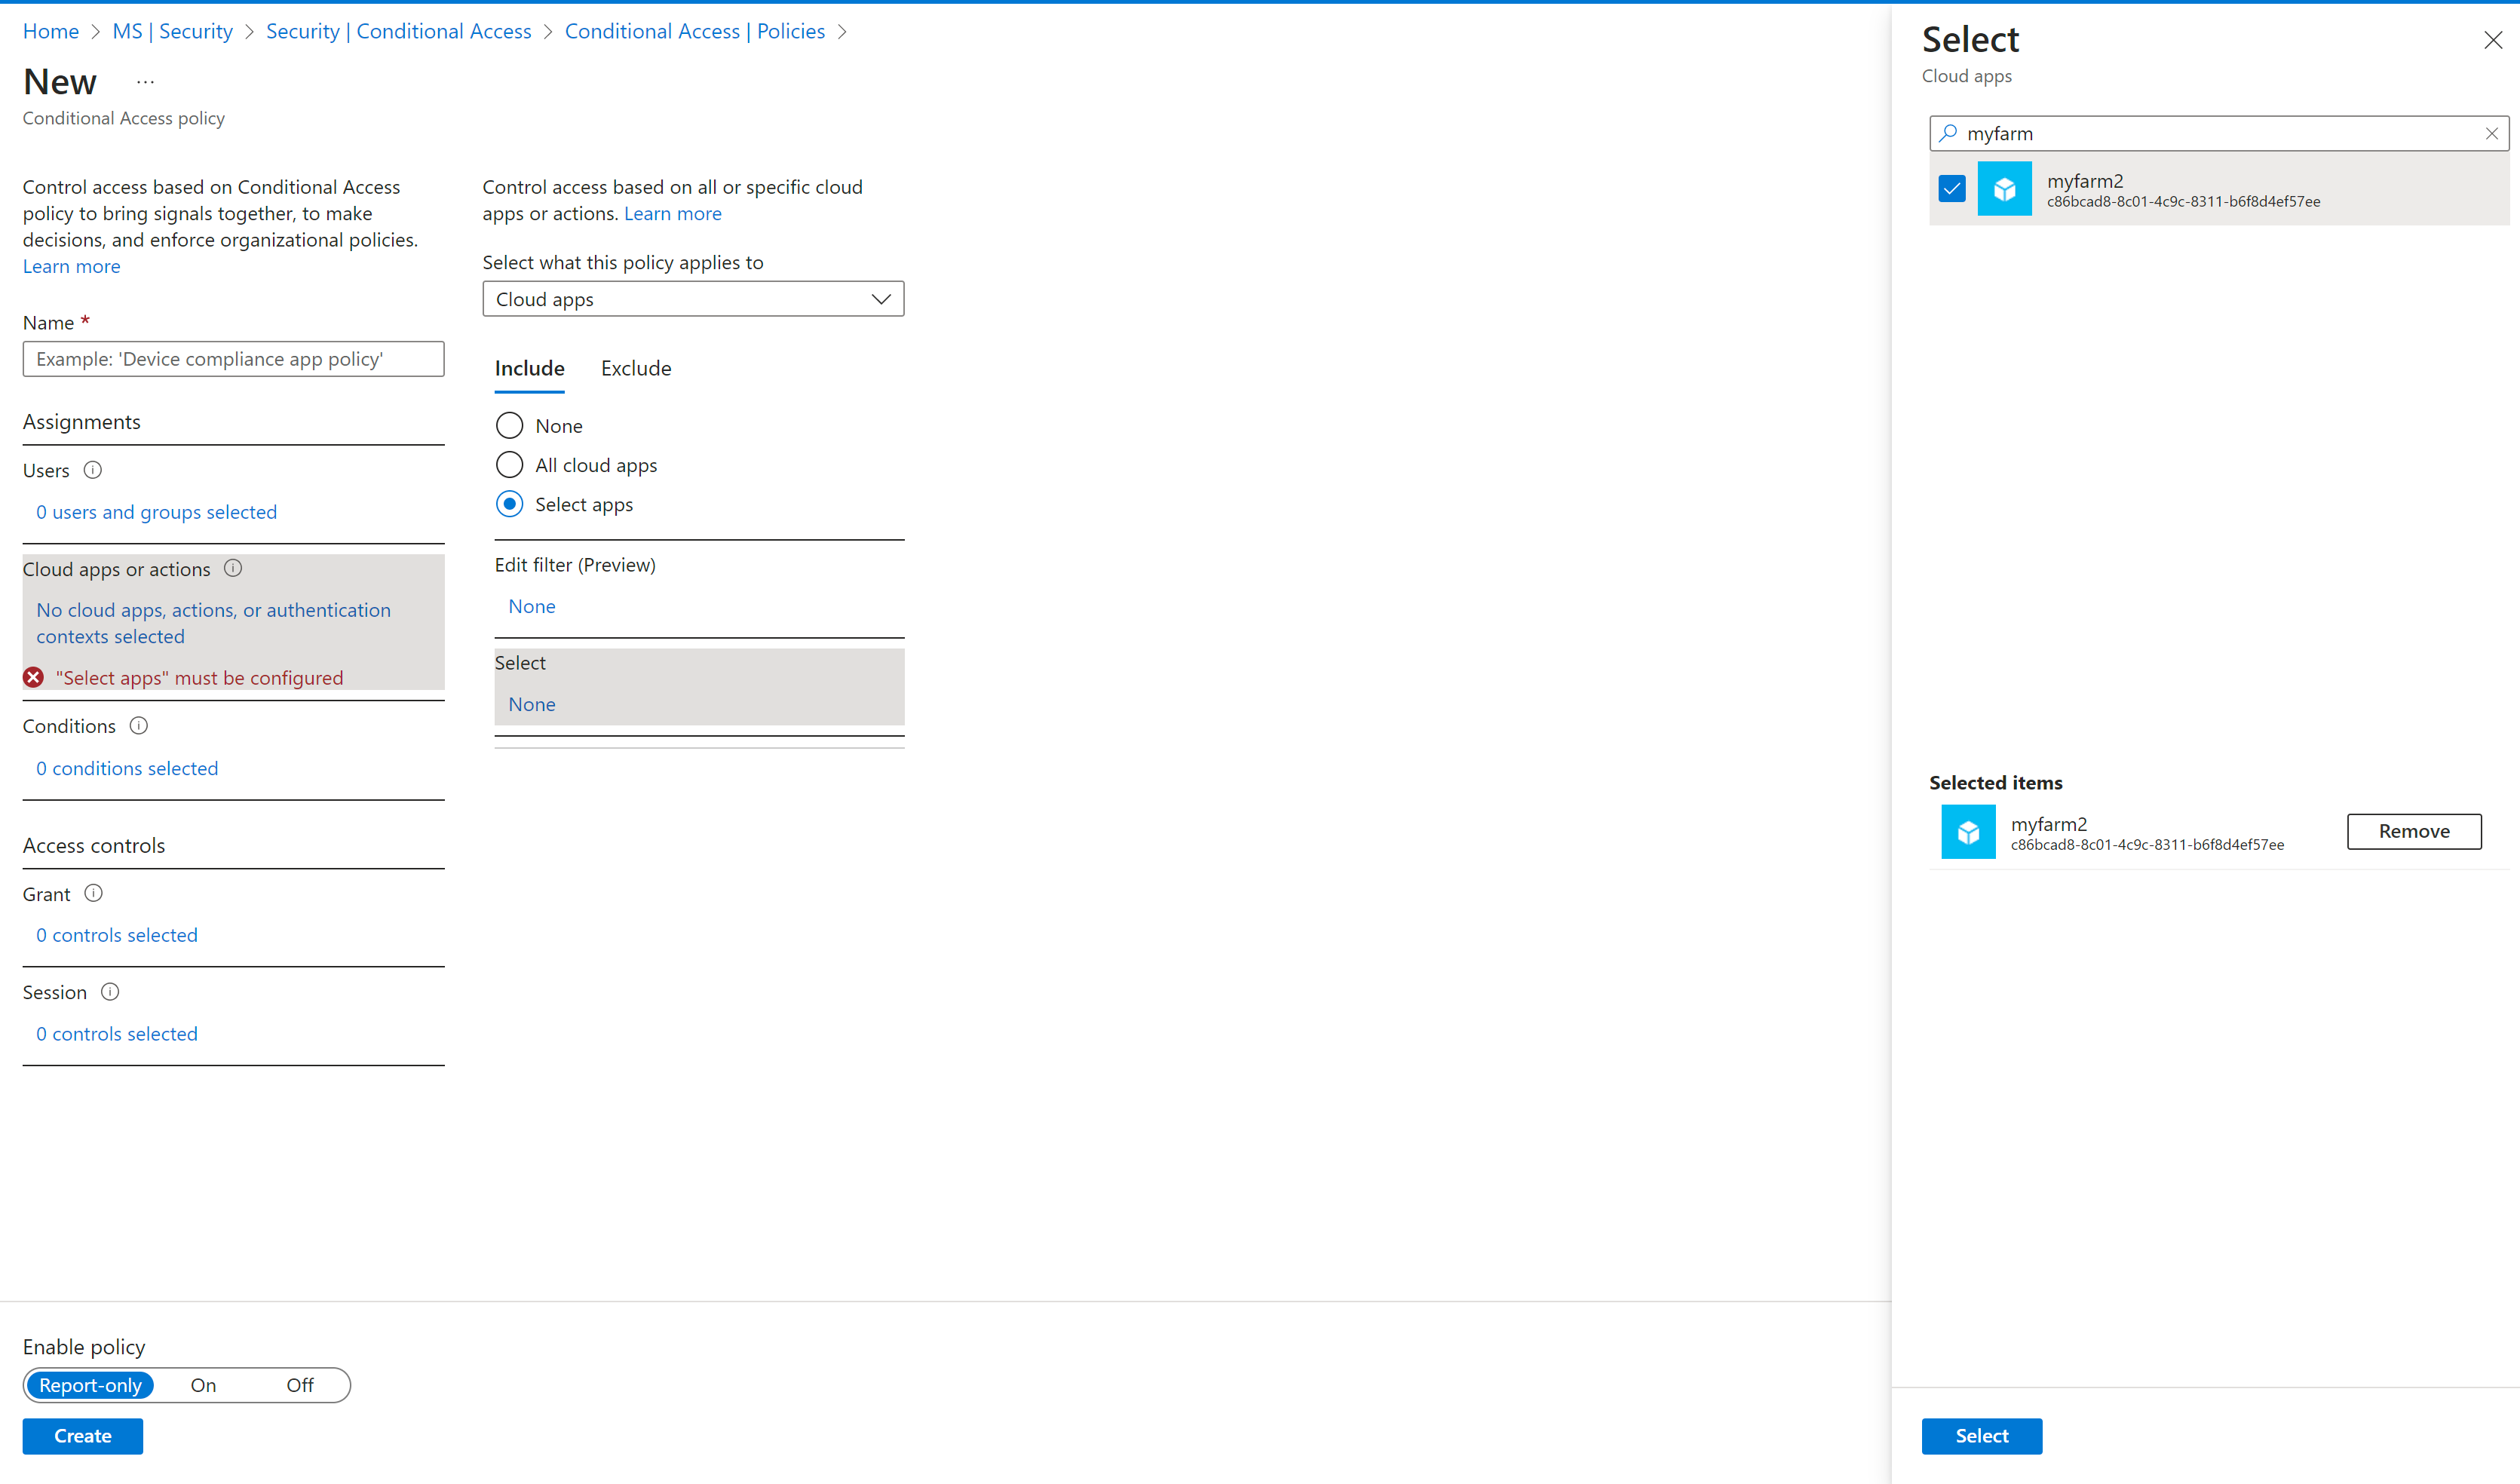Click the Cloud apps or actions info icon
Screen dimensions: 2520x1484
coord(233,568)
